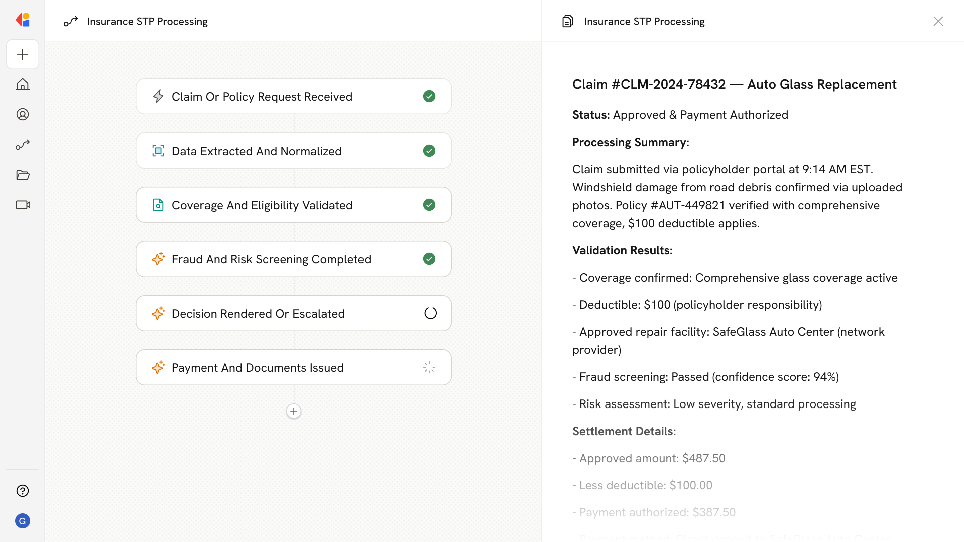Image resolution: width=964 pixels, height=542 pixels.
Task: Close the Insurance STP Processing details panel
Action: point(938,21)
